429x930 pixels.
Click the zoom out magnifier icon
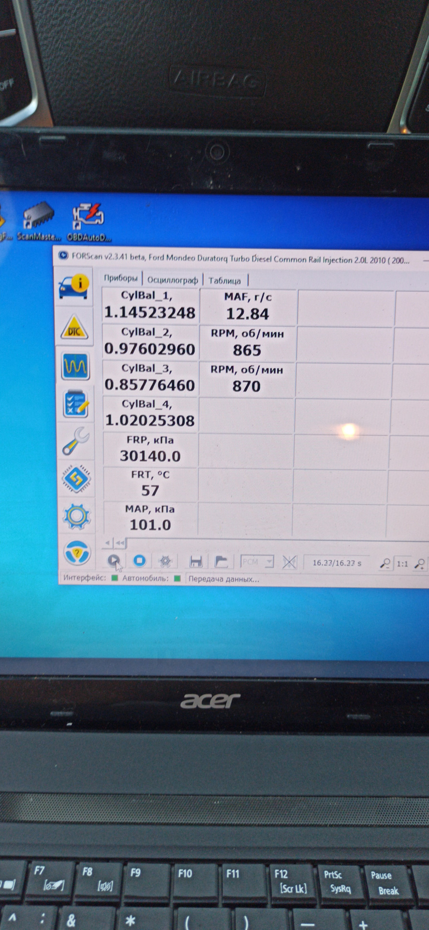coord(385,563)
